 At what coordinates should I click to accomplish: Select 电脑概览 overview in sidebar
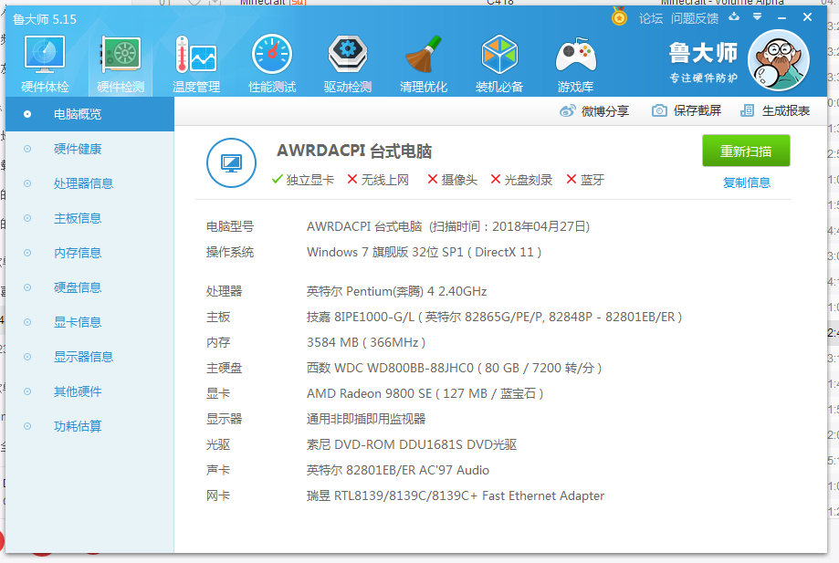click(x=89, y=114)
